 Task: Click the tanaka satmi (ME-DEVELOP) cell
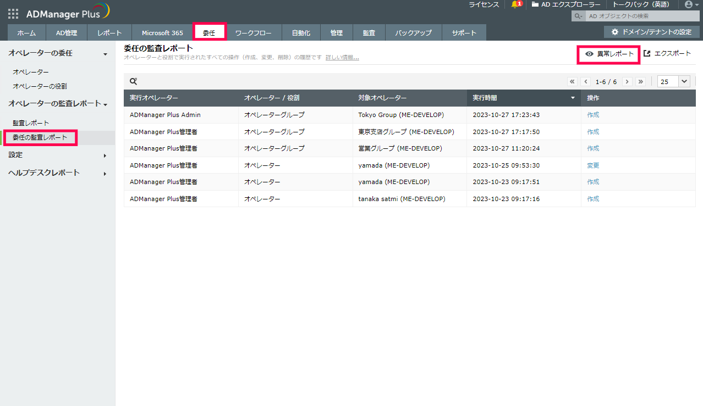point(402,199)
